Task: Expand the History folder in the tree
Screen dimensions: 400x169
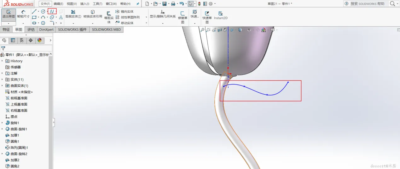Action: (2, 61)
